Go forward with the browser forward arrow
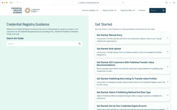Viewport: 177px width, 110px height. click(21, 3)
